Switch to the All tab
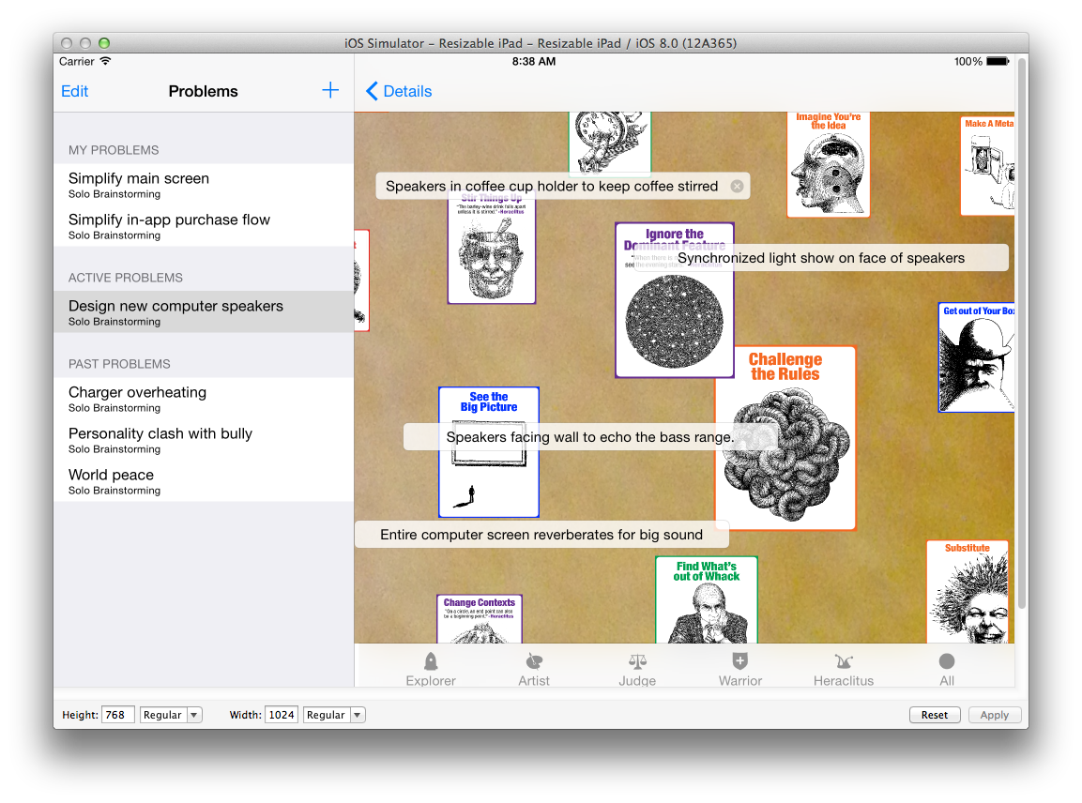The height and width of the screenshot is (803, 1082). (x=947, y=669)
